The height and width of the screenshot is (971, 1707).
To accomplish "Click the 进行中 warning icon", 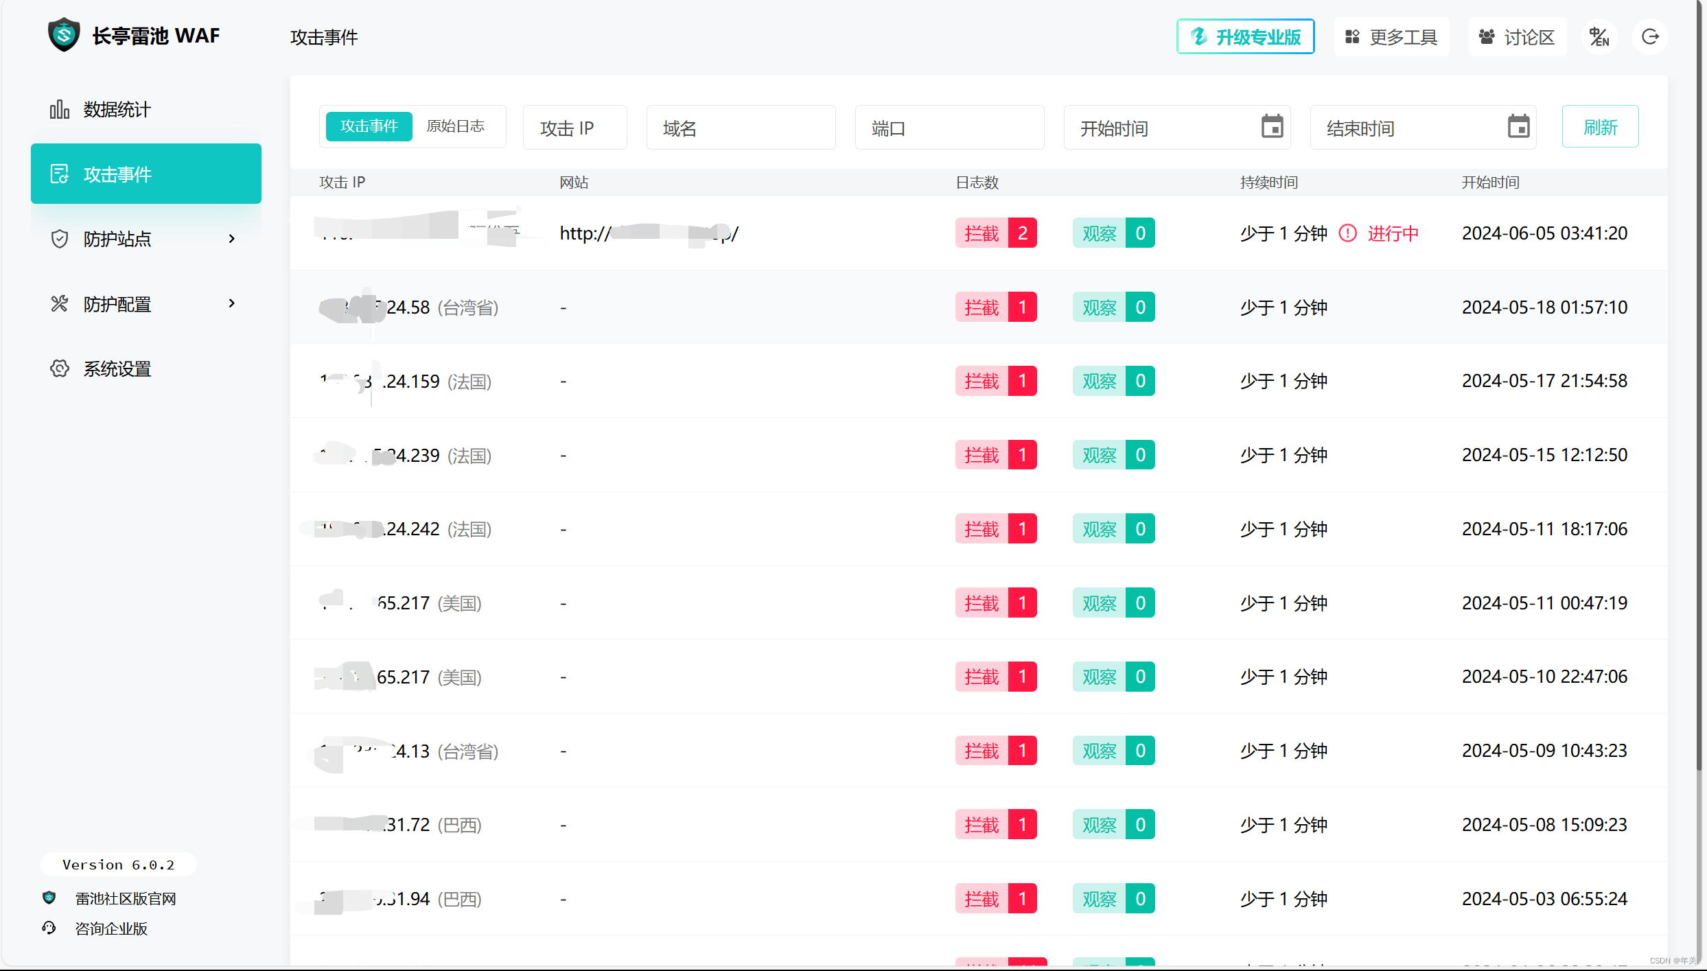I will coord(1348,233).
